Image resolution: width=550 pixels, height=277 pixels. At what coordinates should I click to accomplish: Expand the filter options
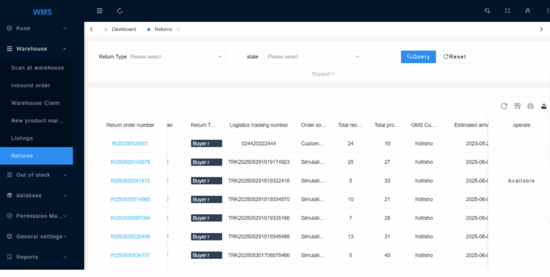[323, 74]
